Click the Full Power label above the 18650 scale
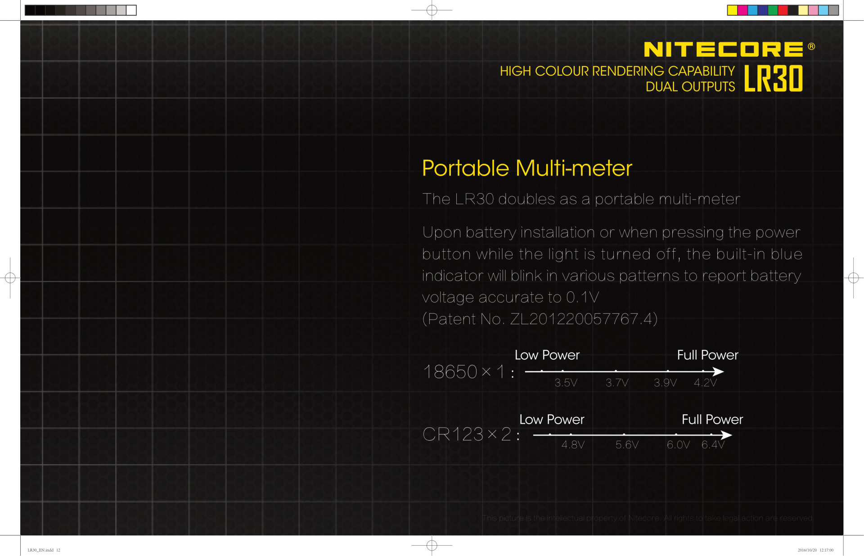The width and height of the screenshot is (864, 556). [707, 355]
